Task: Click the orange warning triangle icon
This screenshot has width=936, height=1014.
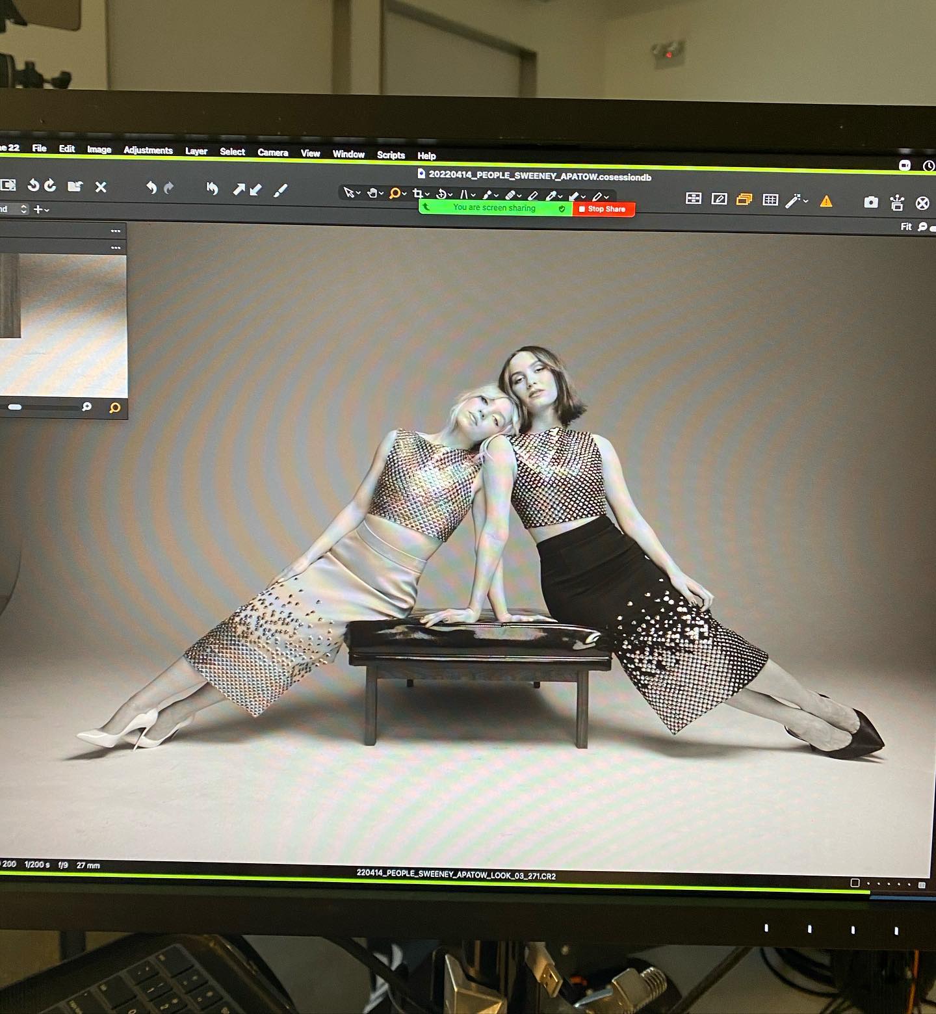Action: tap(826, 201)
